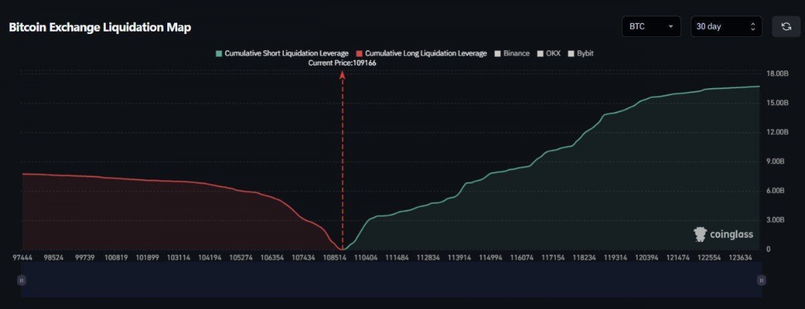Viewport: 805px width, 309px height.
Task: Click the right range slider handle
Action: pos(761,280)
